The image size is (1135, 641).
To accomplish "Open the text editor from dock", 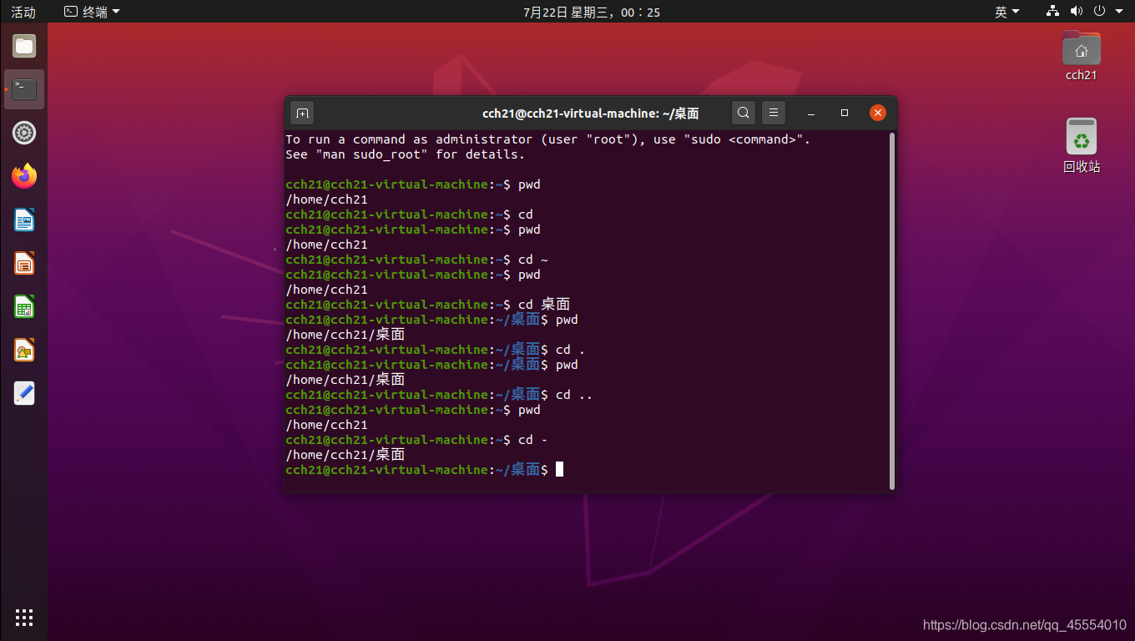I will tap(24, 394).
